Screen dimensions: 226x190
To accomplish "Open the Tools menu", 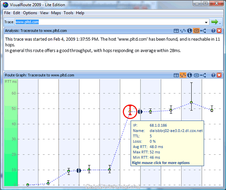I will [x=69, y=13].
